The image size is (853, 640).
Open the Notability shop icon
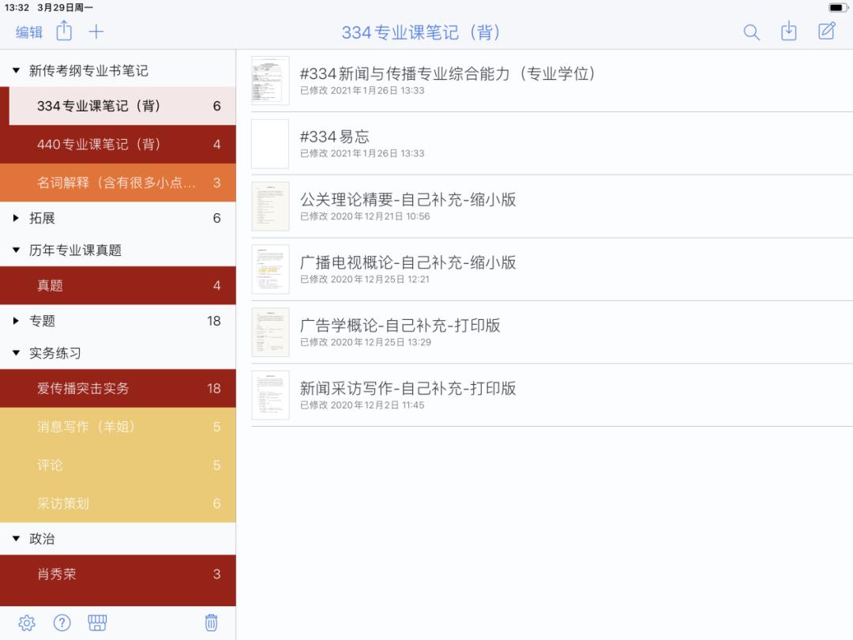(96, 622)
